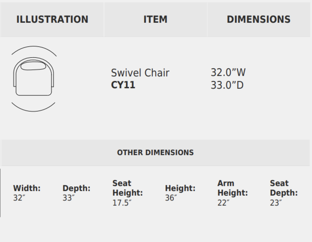Image resolution: width=312 pixels, height=242 pixels.
Task: Click the Seat Height label
Action: click(x=127, y=188)
